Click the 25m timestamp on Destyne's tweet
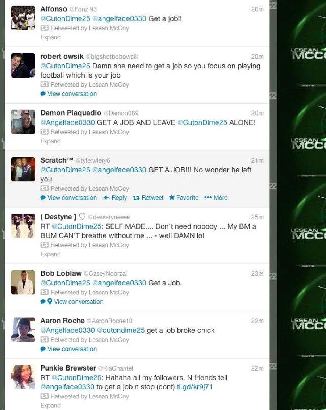Screen dimensions: 326x410 pos(257,217)
